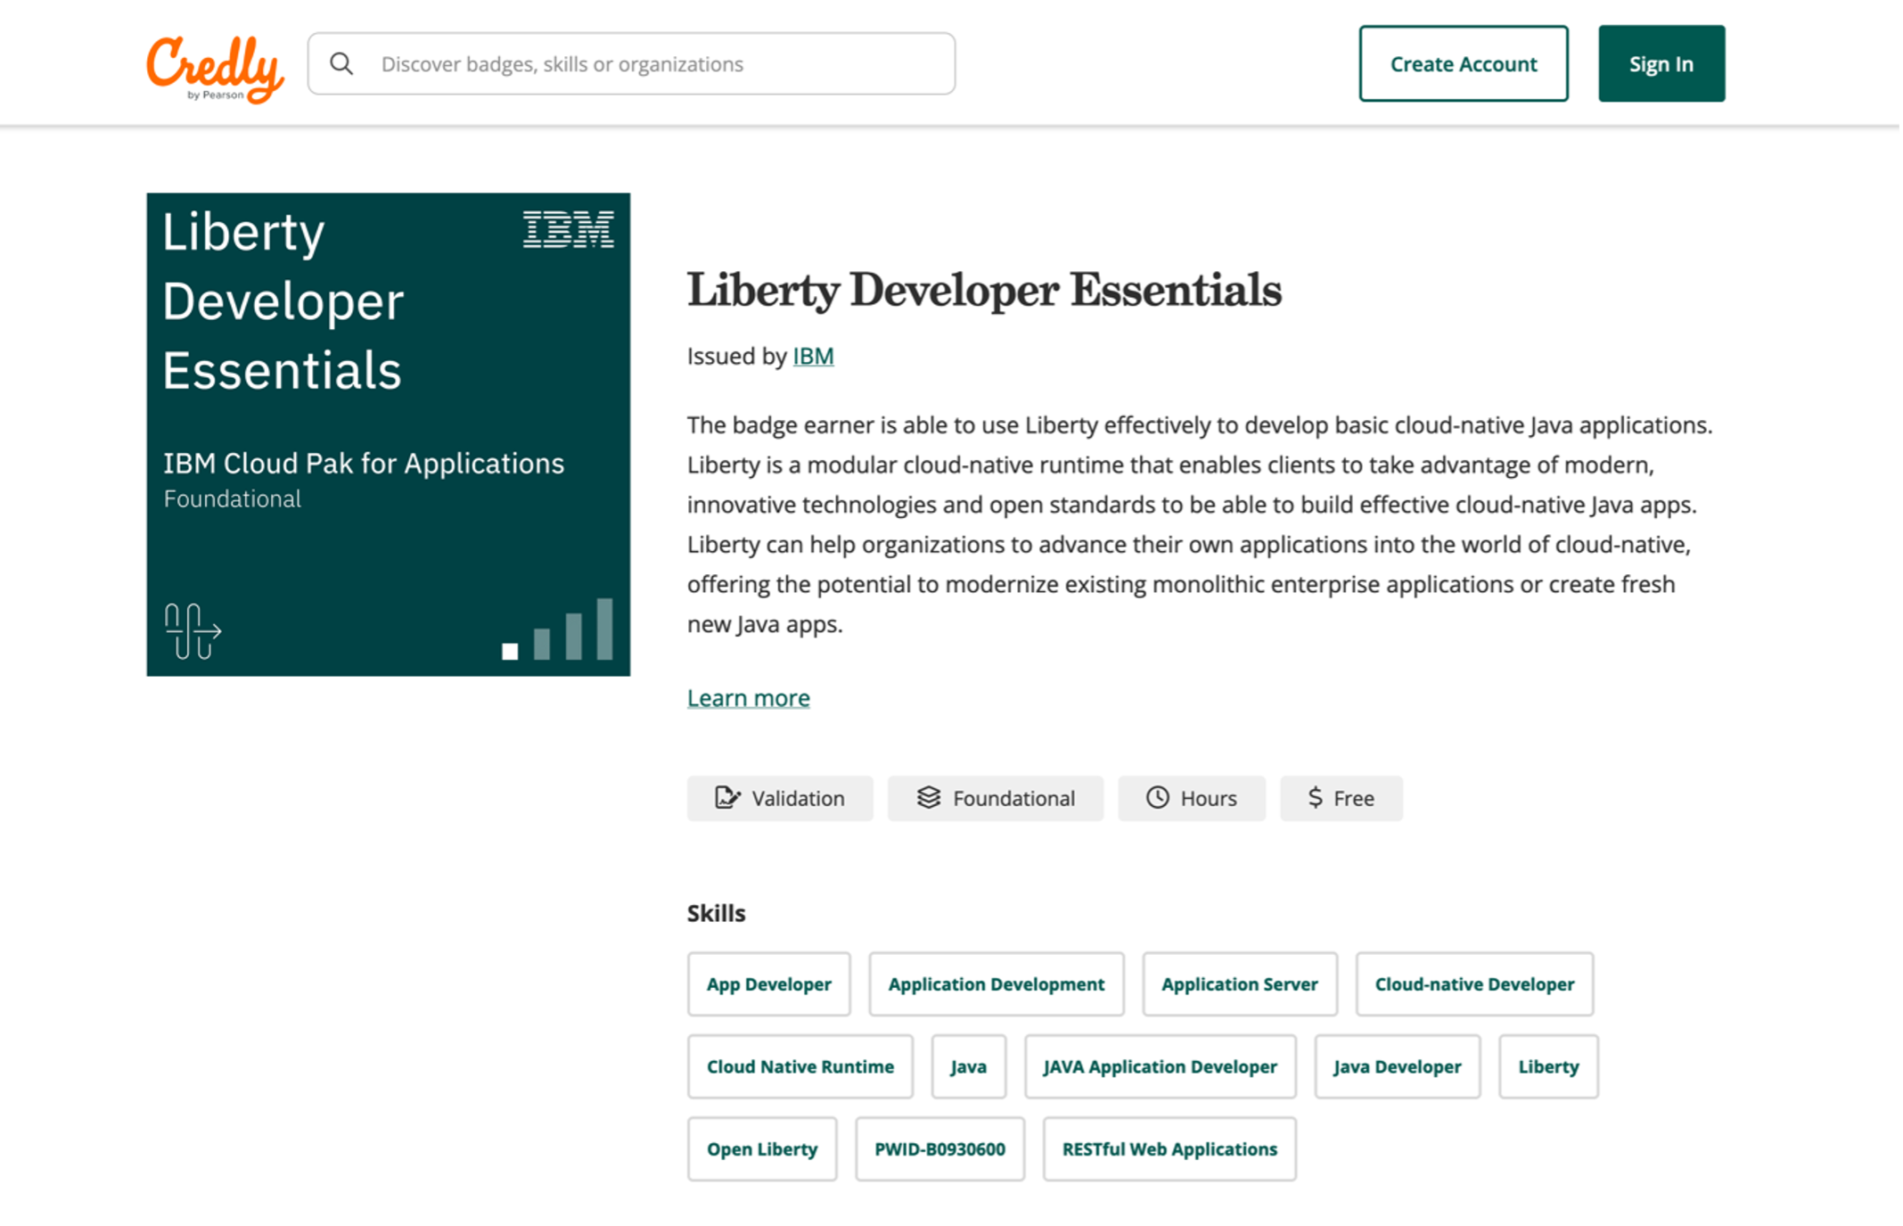Click the signal bars level icon on badge
1903x1226 pixels.
[557, 629]
